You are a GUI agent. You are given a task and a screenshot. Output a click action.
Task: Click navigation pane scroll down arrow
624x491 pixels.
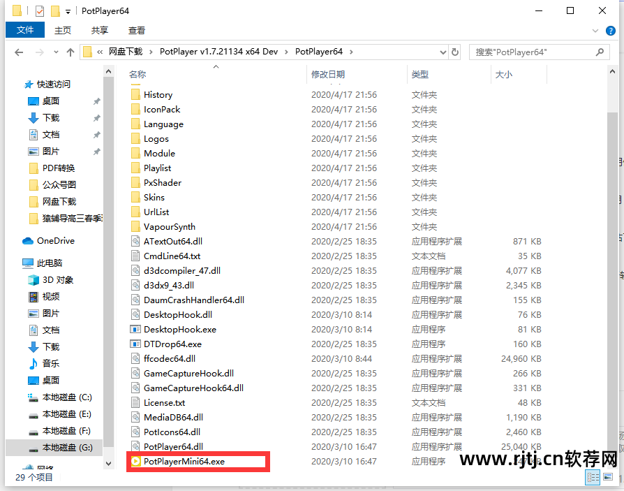[108, 463]
